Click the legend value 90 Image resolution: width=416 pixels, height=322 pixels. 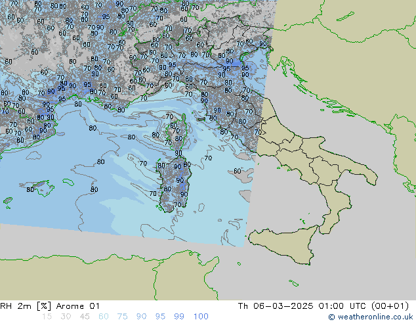tap(141, 317)
